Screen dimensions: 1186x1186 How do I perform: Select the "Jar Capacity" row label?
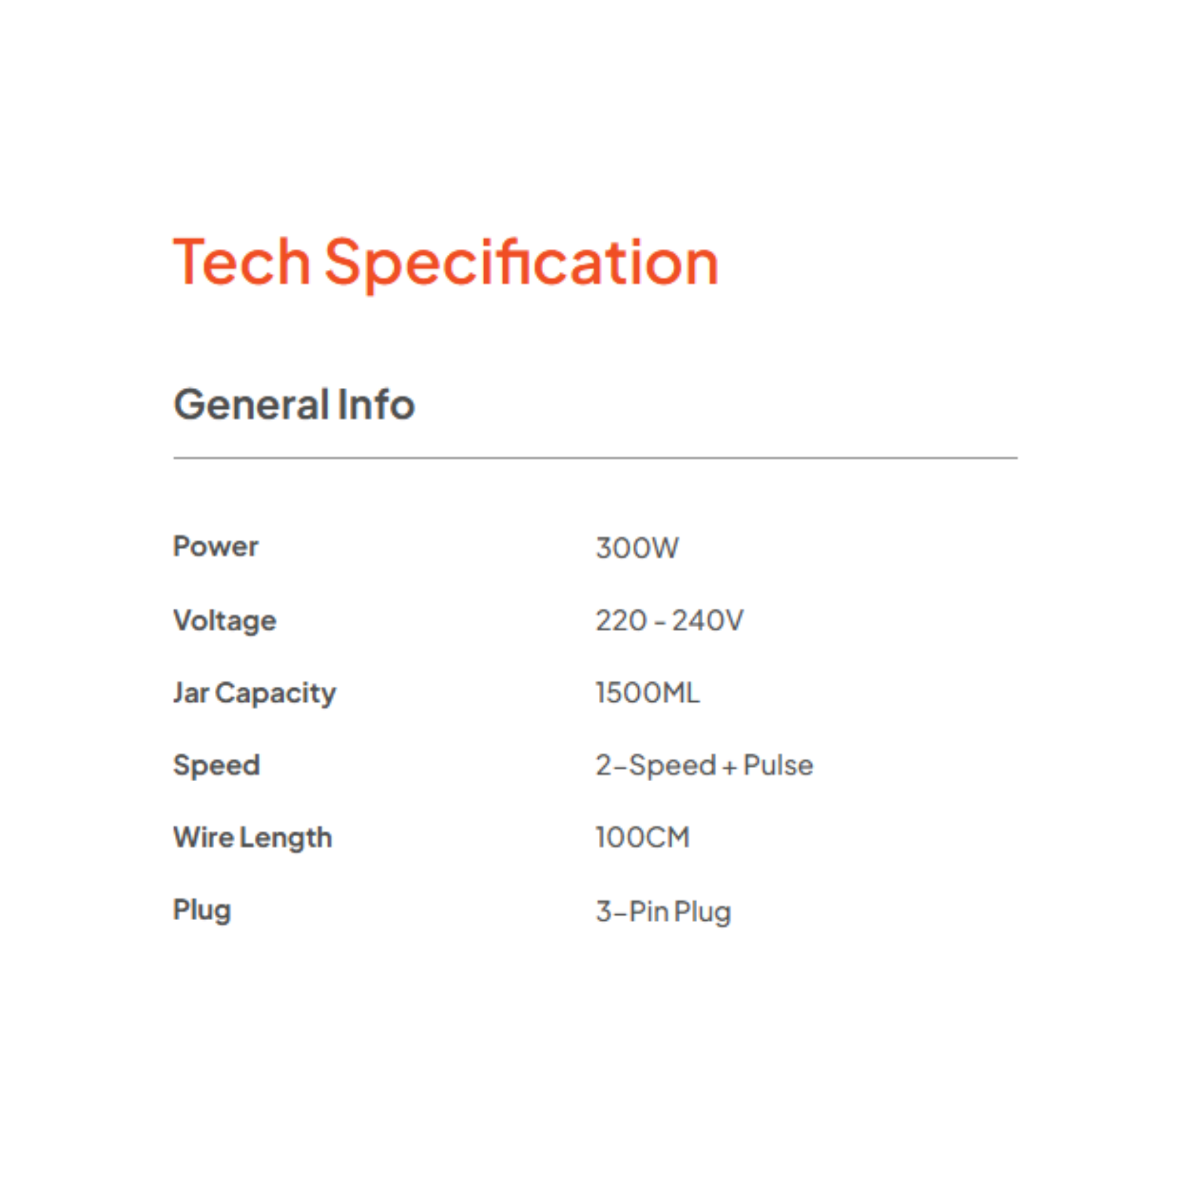(x=254, y=694)
